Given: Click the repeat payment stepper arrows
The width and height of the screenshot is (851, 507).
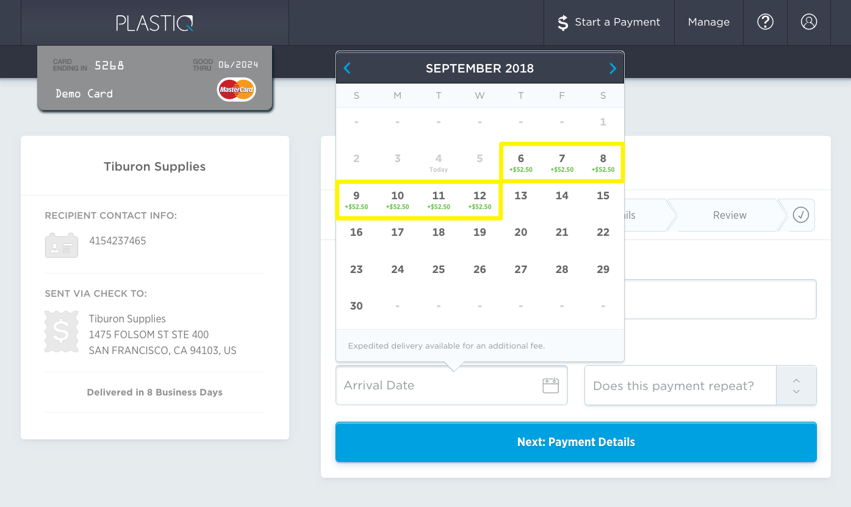Looking at the screenshot, I should (796, 386).
